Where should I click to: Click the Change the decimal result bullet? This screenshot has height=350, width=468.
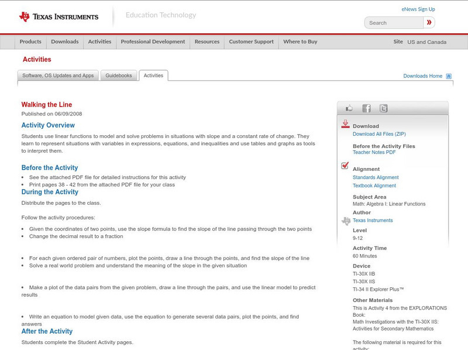pyautogui.click(x=76, y=236)
